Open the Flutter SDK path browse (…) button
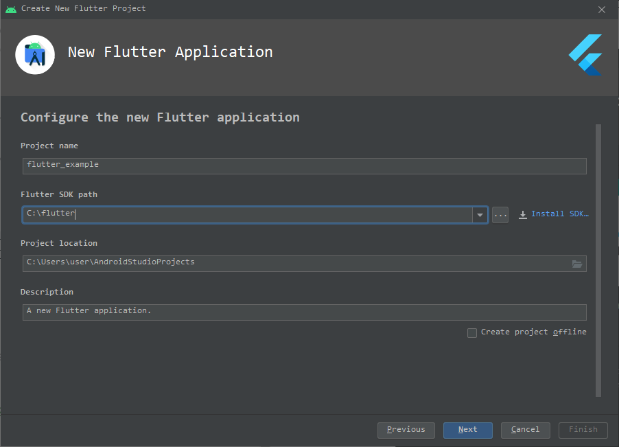Viewport: 619px width, 447px height. (x=500, y=215)
